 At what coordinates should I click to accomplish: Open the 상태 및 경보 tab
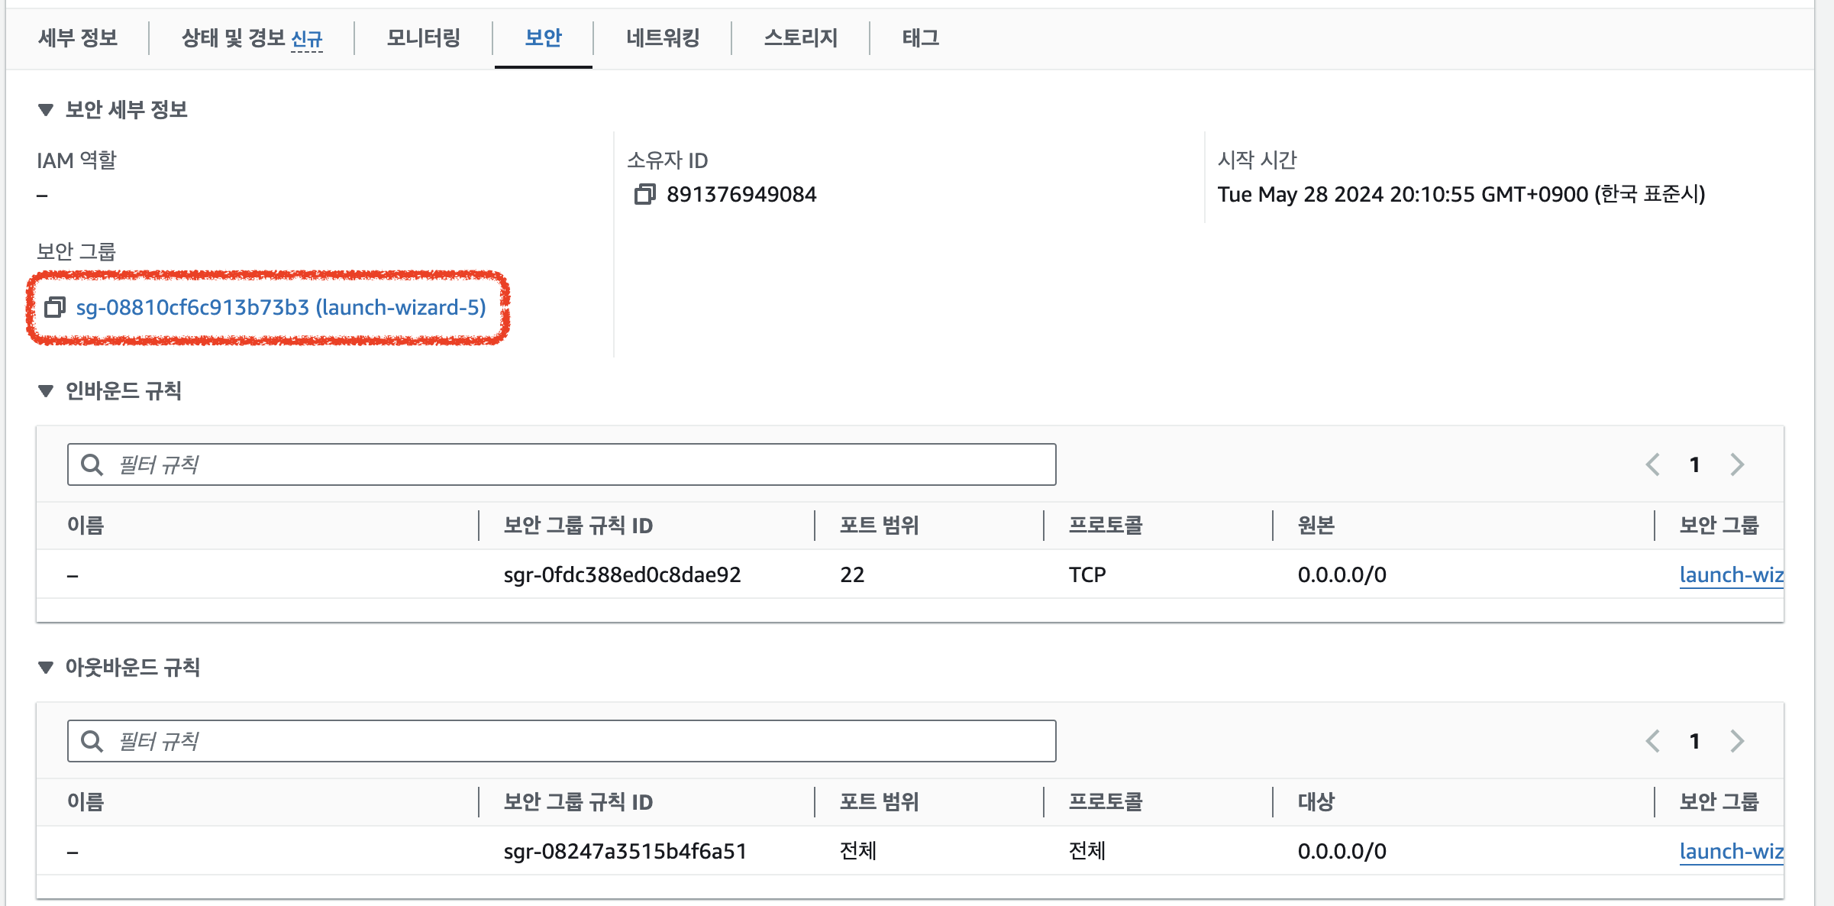click(233, 37)
